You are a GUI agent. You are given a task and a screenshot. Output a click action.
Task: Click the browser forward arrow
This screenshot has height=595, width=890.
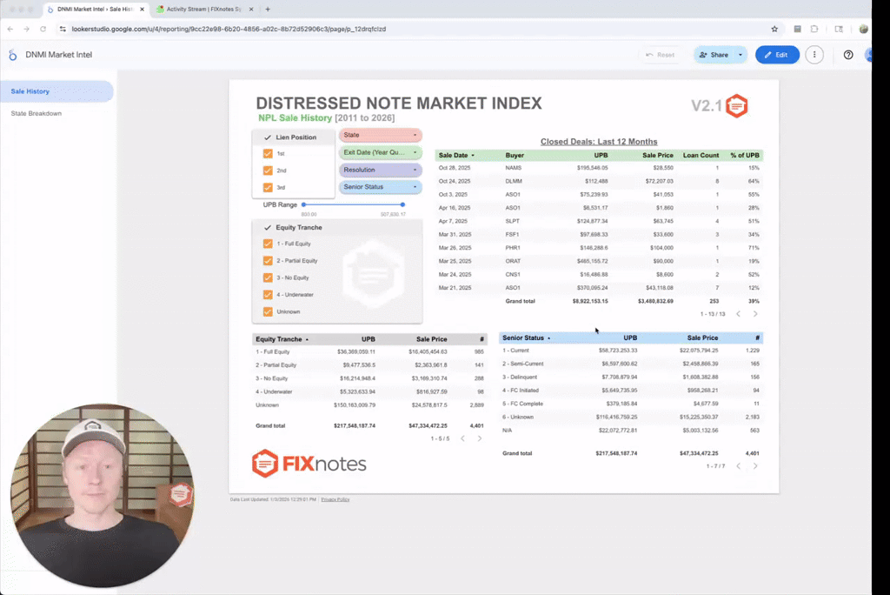[26, 29]
